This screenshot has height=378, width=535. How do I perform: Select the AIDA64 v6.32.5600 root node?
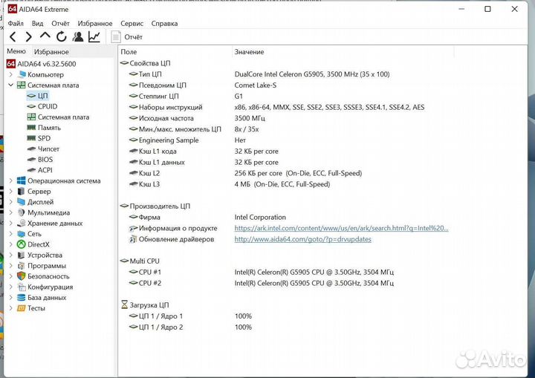tap(42, 64)
